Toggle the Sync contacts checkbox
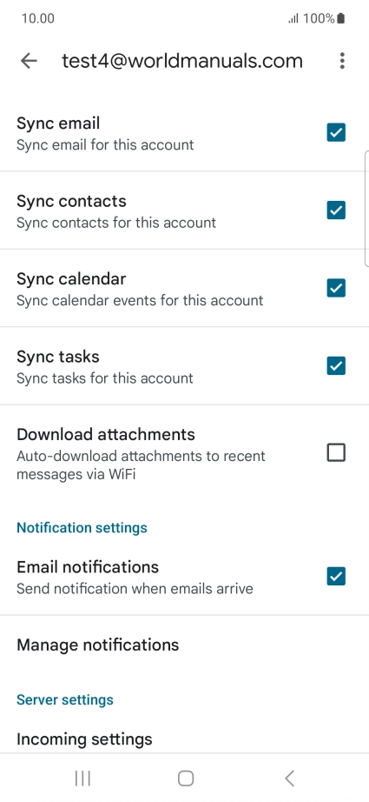The image size is (369, 802). 336,211
